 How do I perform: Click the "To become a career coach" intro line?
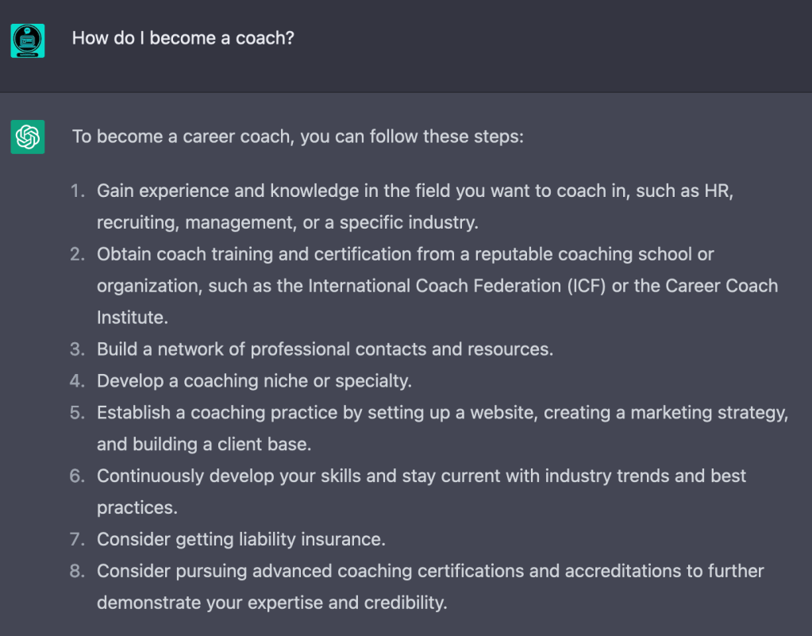(298, 137)
